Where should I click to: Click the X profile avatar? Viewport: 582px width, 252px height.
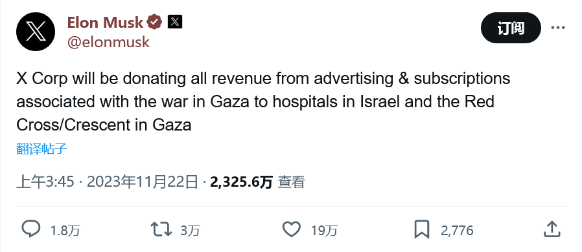pyautogui.click(x=36, y=32)
